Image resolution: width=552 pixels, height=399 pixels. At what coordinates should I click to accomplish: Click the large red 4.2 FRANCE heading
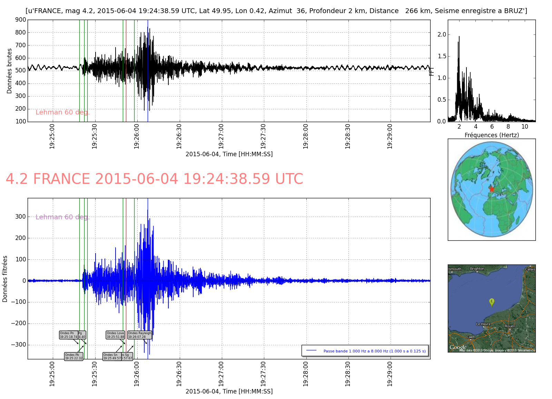click(154, 179)
